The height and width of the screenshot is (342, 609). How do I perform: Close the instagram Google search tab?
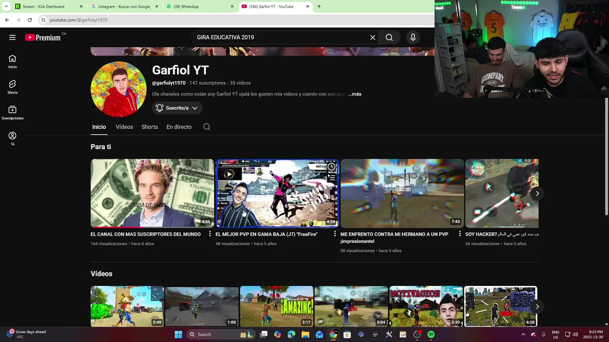tap(157, 7)
